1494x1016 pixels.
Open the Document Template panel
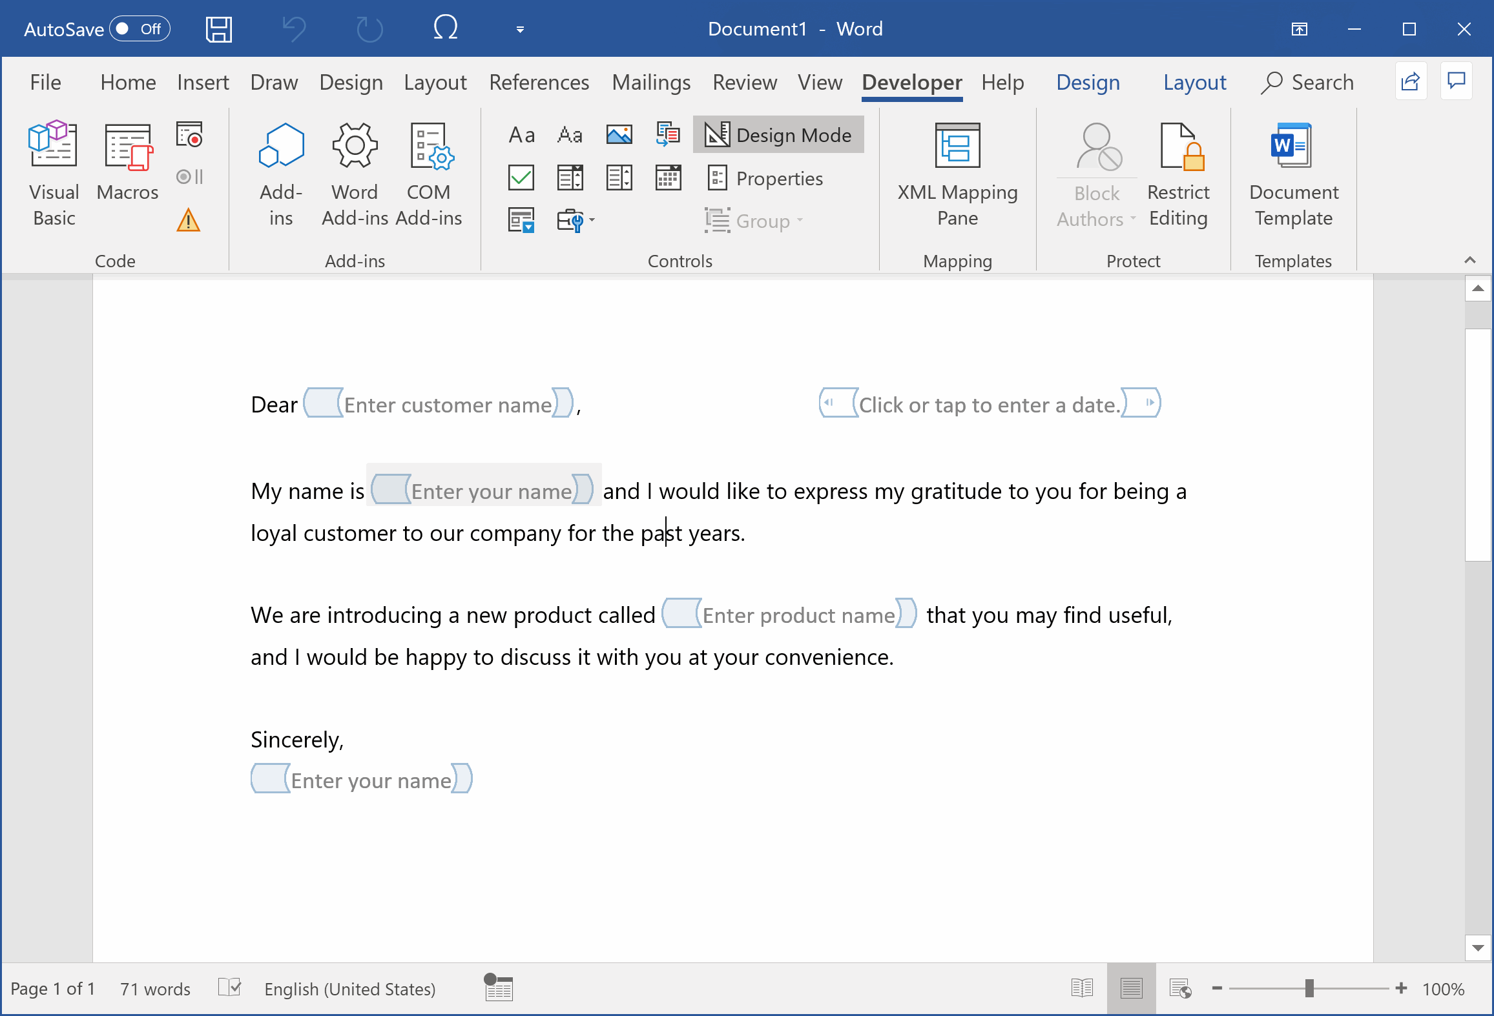pyautogui.click(x=1292, y=177)
